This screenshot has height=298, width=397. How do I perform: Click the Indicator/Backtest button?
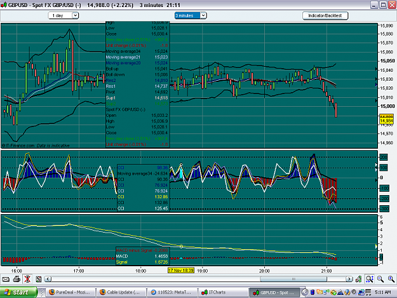[x=325, y=15]
